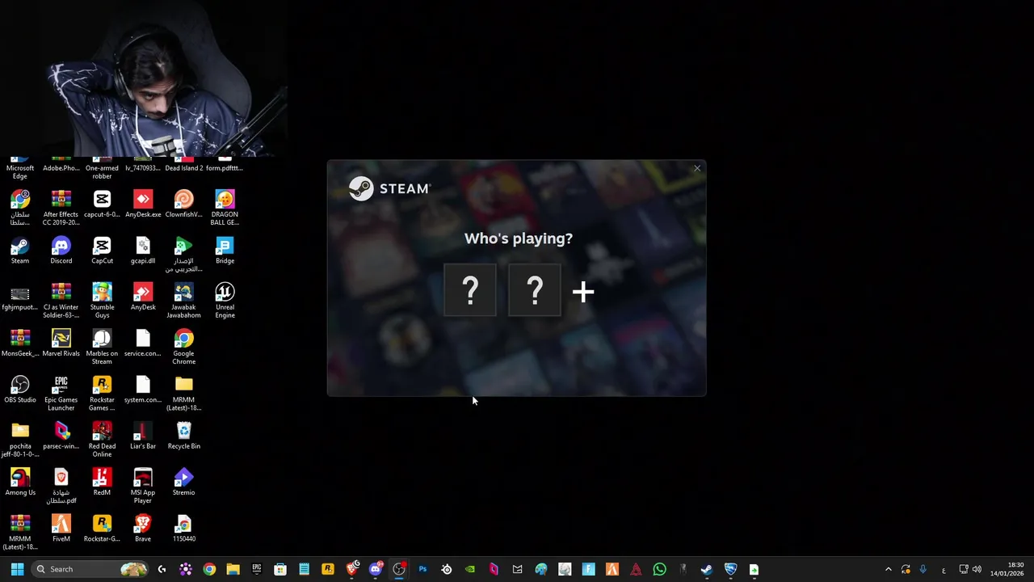Open the Bridge desktop shortcut

(225, 250)
